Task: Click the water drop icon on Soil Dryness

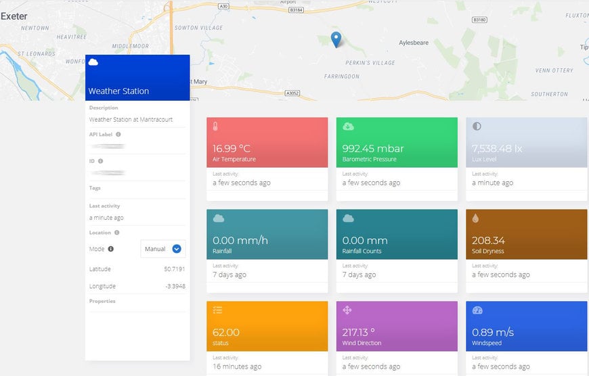Action: [x=476, y=218]
